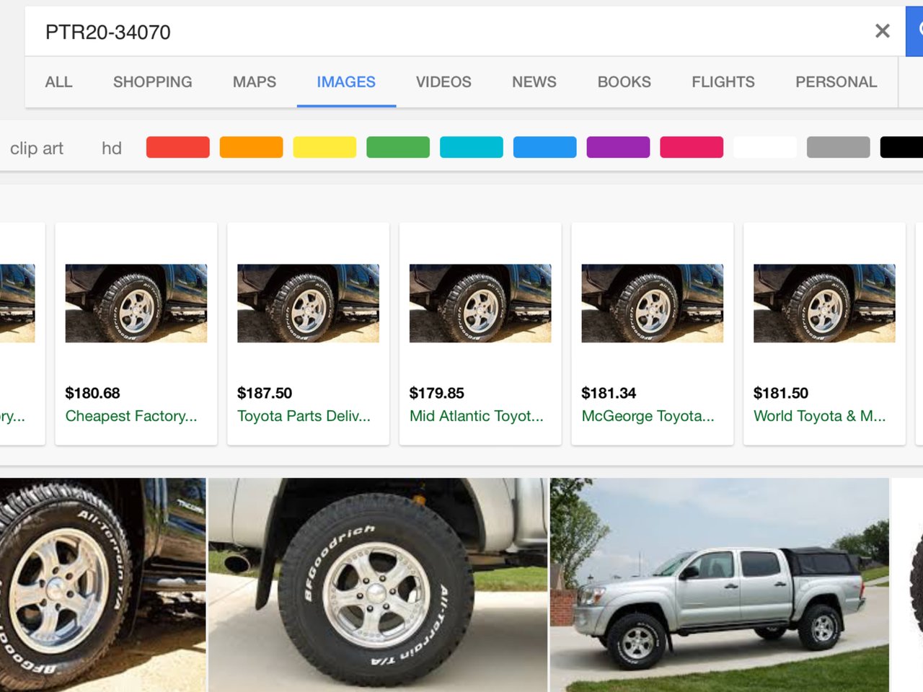
Task: Apply the hd filter
Action: (x=112, y=148)
